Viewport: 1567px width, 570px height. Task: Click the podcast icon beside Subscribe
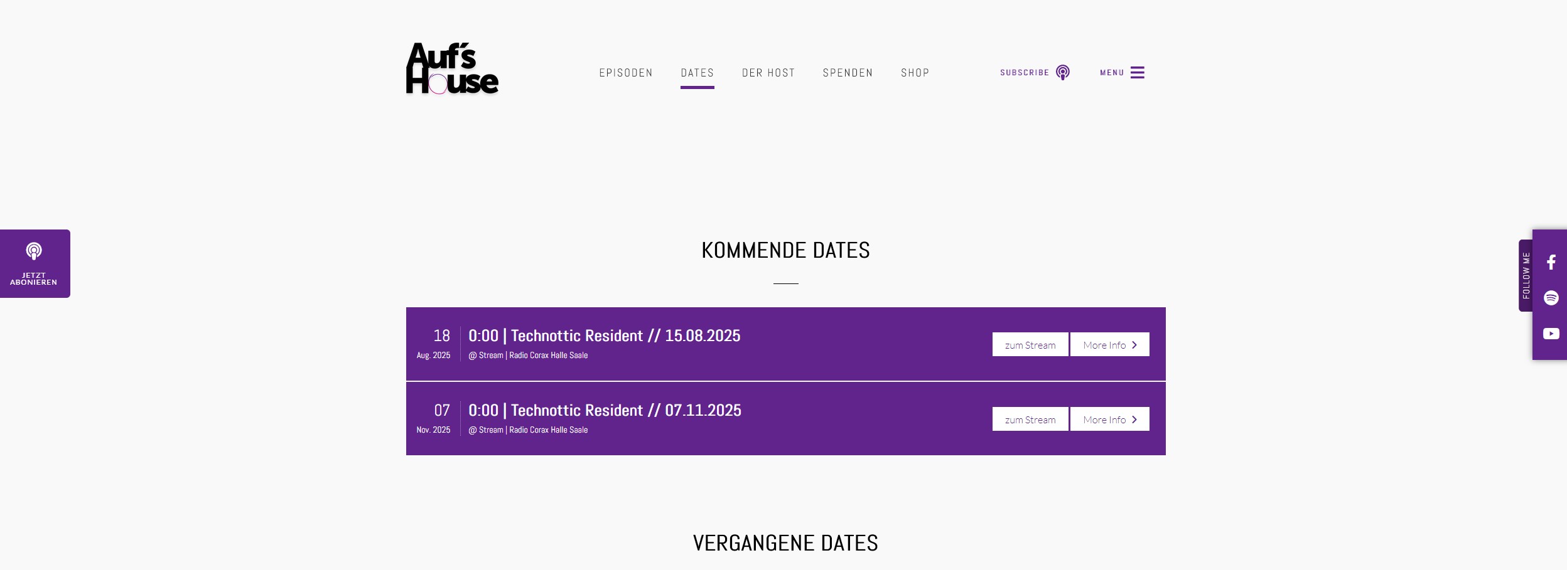(1063, 72)
